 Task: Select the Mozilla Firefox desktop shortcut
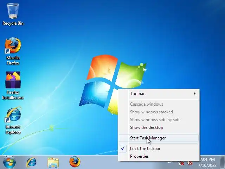(13, 51)
